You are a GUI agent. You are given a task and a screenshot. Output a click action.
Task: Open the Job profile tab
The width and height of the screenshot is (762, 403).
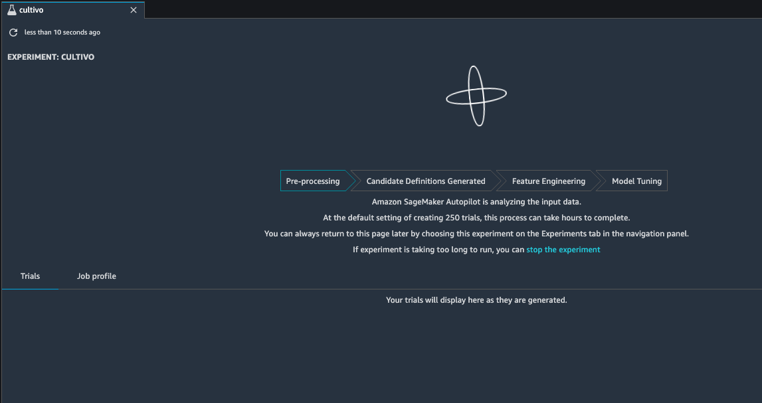(96, 276)
